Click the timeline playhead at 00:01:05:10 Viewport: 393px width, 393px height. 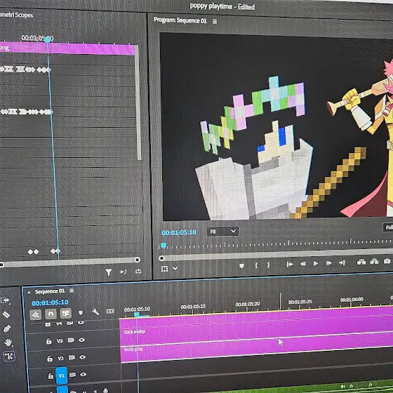click(x=137, y=314)
